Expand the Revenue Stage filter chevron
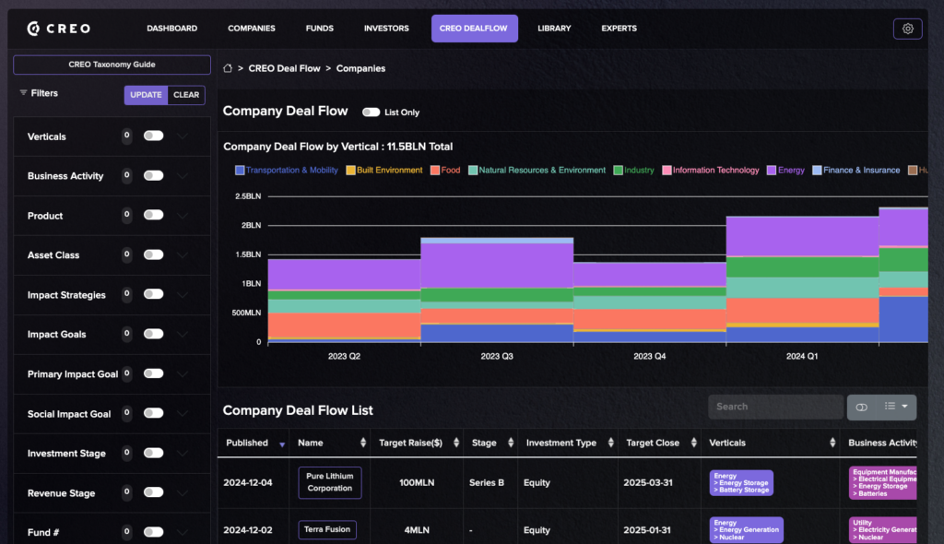 tap(183, 492)
